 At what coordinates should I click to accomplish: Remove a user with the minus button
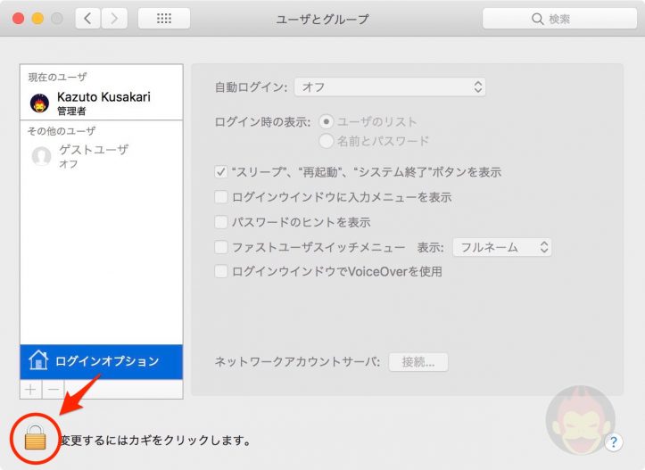[x=54, y=390]
